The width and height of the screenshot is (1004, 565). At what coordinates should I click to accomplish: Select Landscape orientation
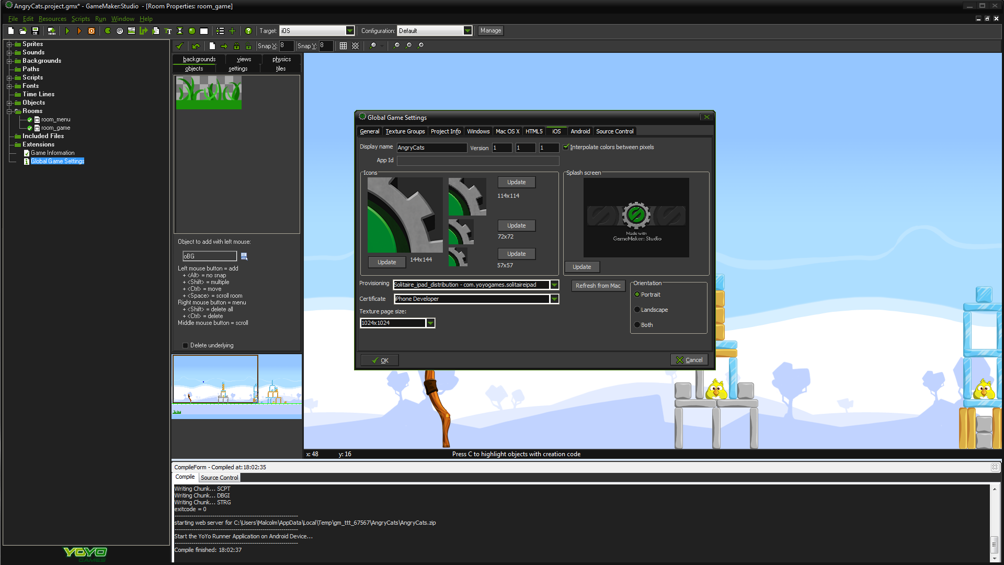click(637, 310)
